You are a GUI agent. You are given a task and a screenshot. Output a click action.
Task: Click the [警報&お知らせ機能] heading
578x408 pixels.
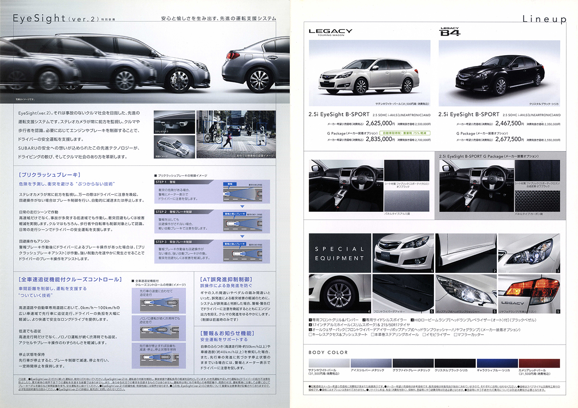[x=227, y=333]
